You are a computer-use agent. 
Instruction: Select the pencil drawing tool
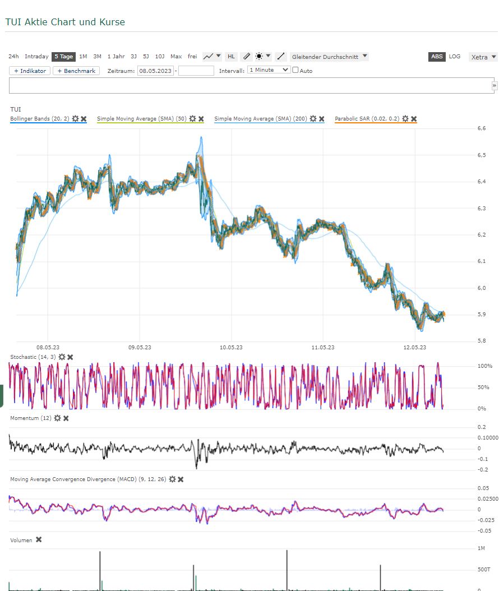pos(247,57)
